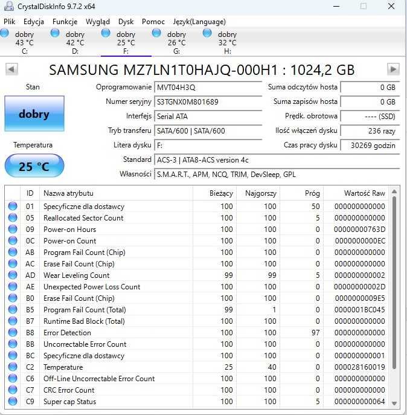Click the Bieżący column header
The height and width of the screenshot is (415, 407).
pos(214,193)
